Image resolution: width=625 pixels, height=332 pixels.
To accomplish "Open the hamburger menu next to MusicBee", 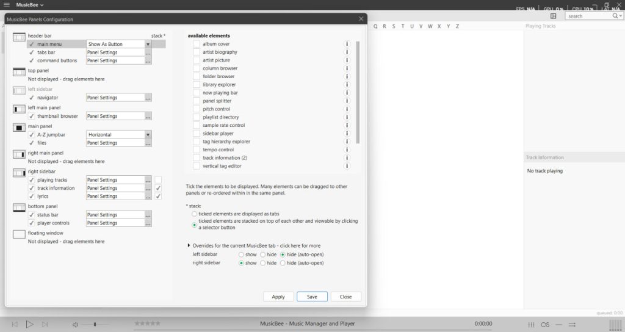I will 6,5.
